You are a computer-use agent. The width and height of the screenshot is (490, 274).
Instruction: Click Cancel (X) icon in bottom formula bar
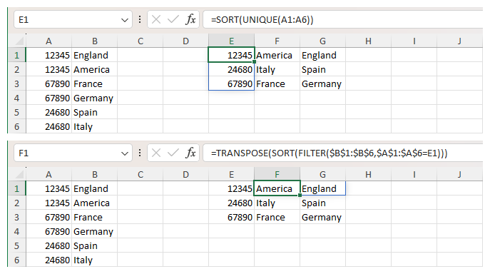point(156,153)
